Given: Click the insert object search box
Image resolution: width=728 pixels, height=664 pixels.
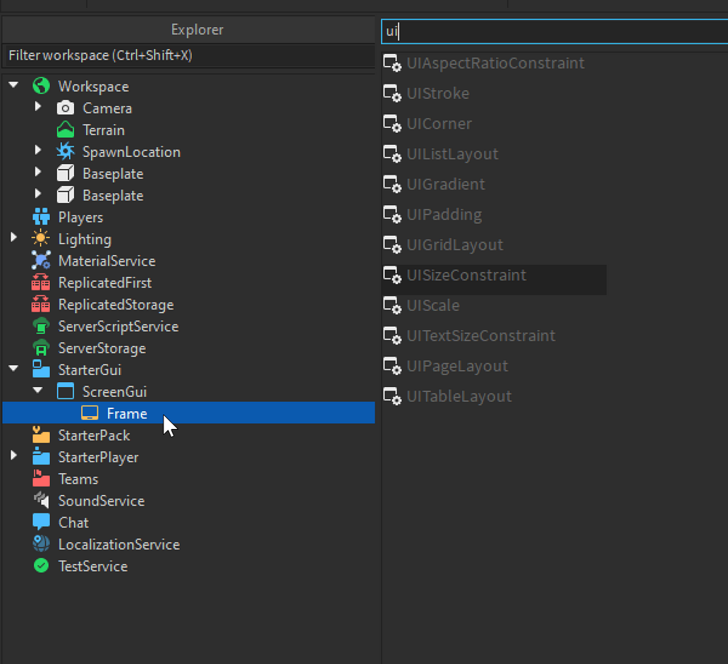Looking at the screenshot, I should 555,31.
